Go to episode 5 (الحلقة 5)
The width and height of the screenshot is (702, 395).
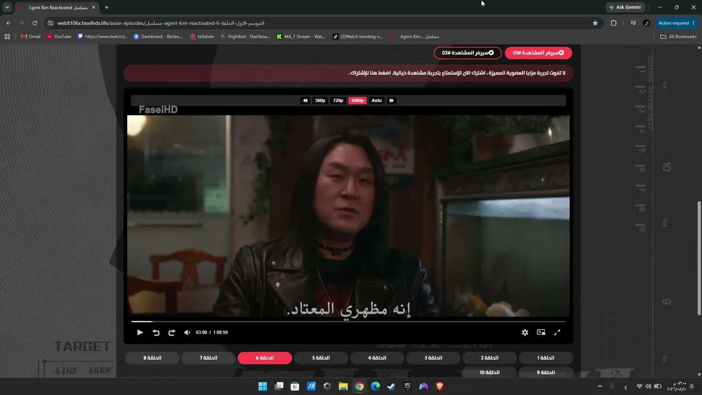click(x=321, y=358)
